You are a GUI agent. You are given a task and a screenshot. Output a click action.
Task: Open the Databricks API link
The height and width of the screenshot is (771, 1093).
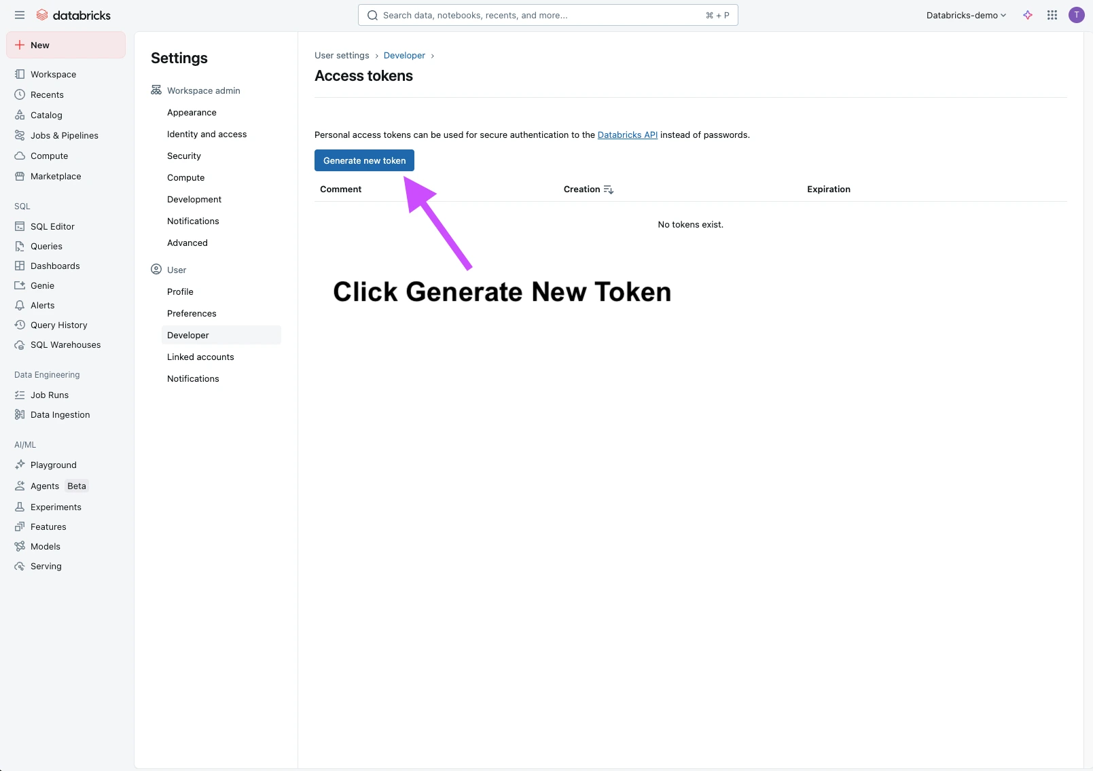pos(627,135)
